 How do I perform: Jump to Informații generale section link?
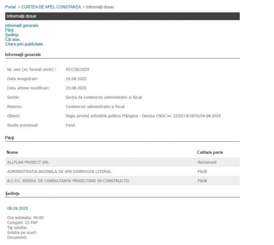coord(22,26)
